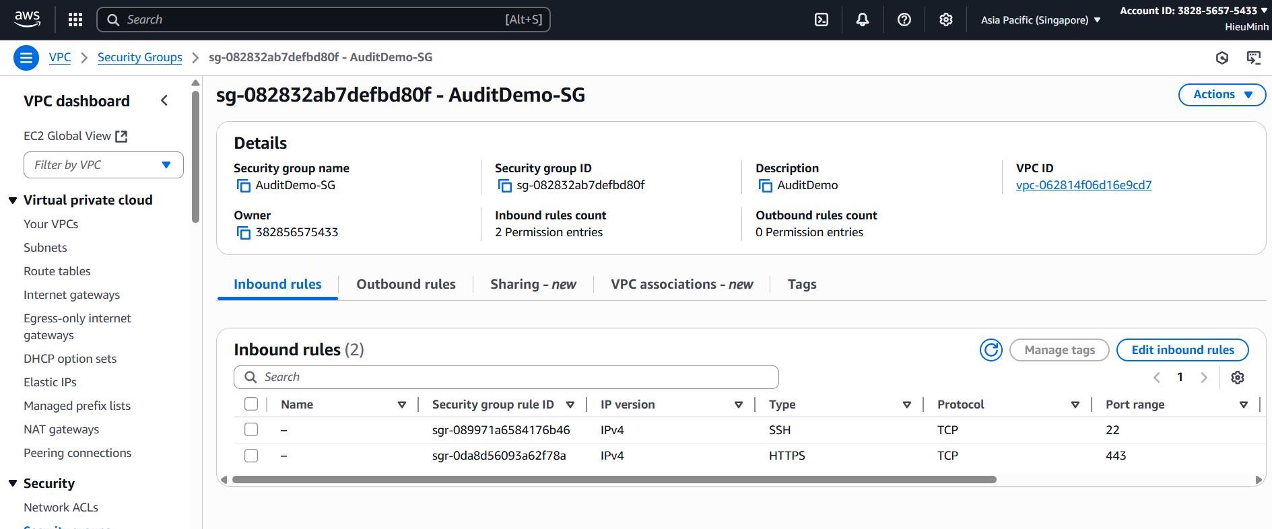Click the Manage tags button
This screenshot has width=1272, height=529.
[1059, 350]
